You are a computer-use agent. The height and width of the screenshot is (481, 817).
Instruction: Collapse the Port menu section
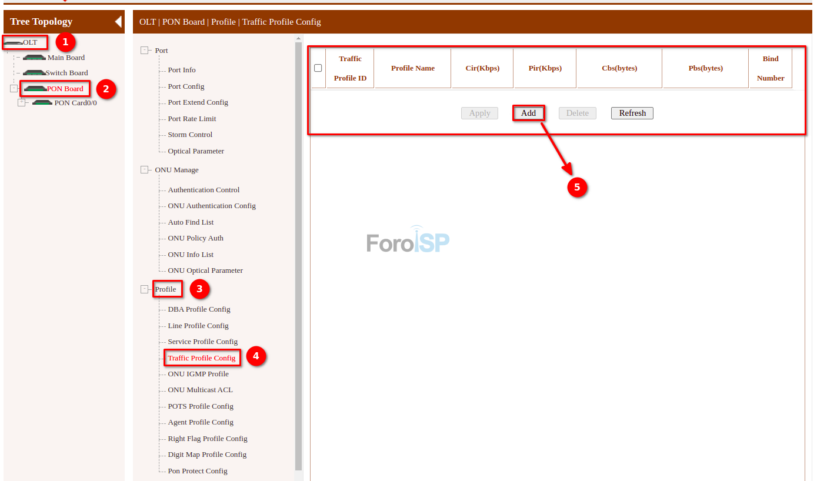pyautogui.click(x=145, y=51)
